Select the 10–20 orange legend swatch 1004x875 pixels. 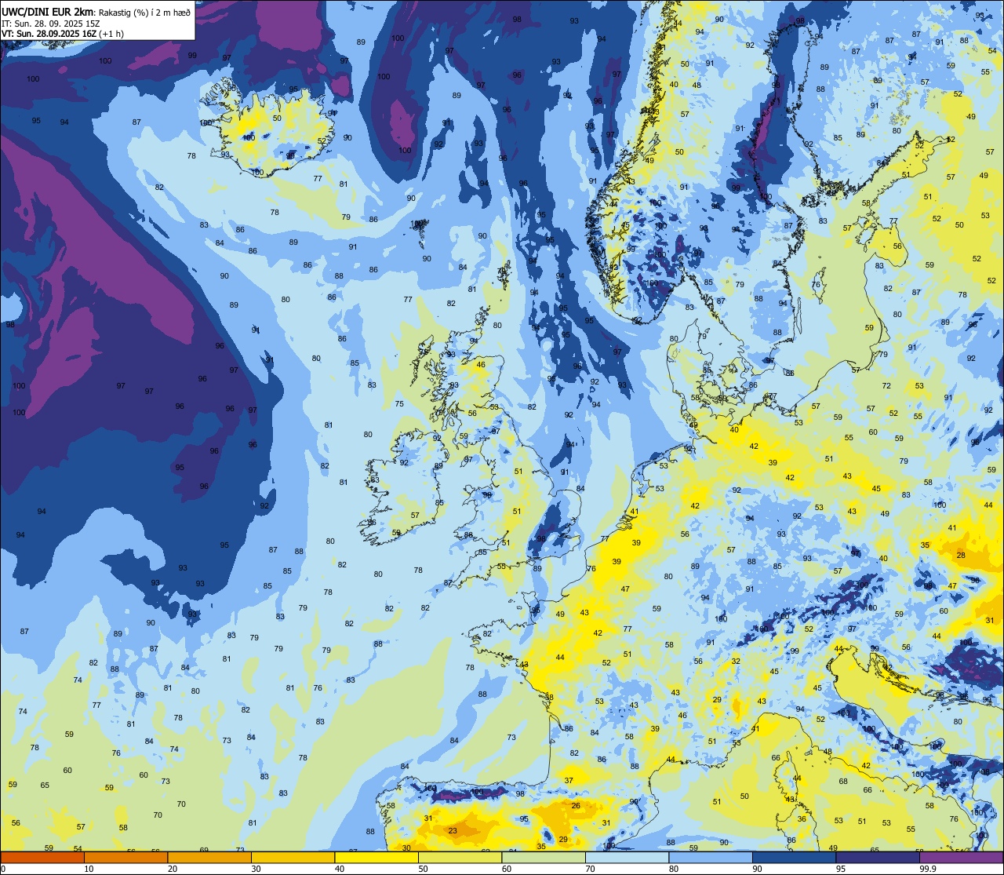pyautogui.click(x=125, y=857)
